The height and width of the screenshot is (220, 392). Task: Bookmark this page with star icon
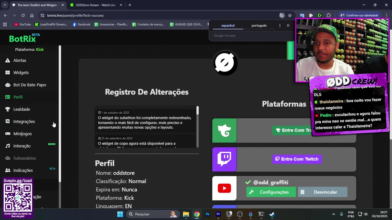pyautogui.click(x=290, y=15)
